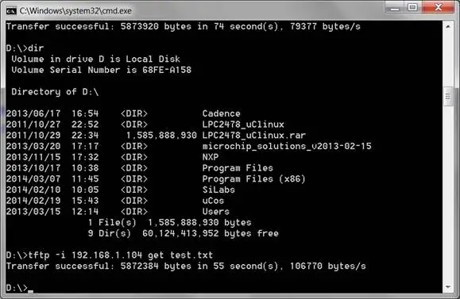Close the cmd.exe window
This screenshot has height=299, width=460.
[439, 7]
